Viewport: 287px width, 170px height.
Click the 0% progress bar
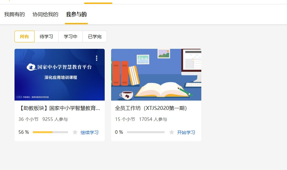[146, 132]
